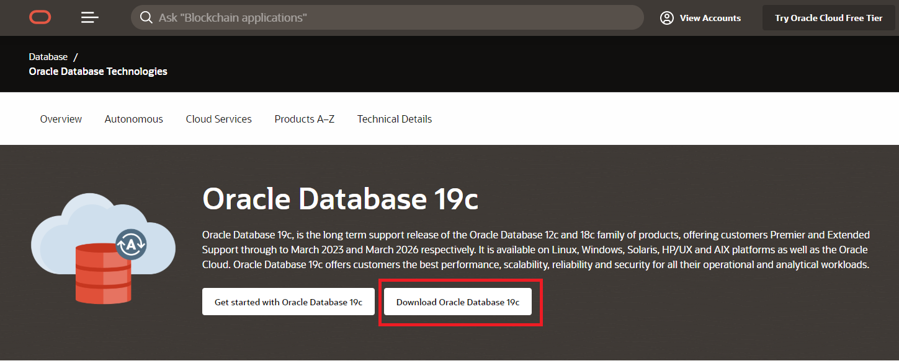Image resolution: width=899 pixels, height=361 pixels.
Task: Click the cloud database illustration
Action: click(103, 249)
